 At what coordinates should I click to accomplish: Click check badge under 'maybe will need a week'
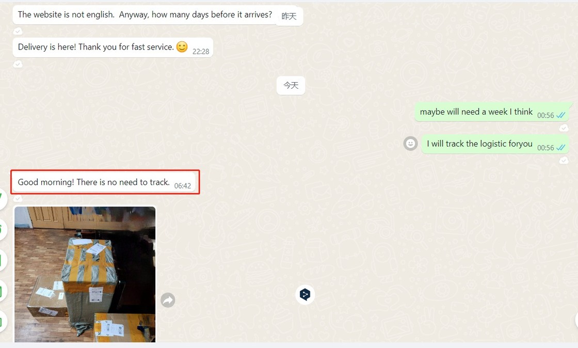(x=564, y=128)
